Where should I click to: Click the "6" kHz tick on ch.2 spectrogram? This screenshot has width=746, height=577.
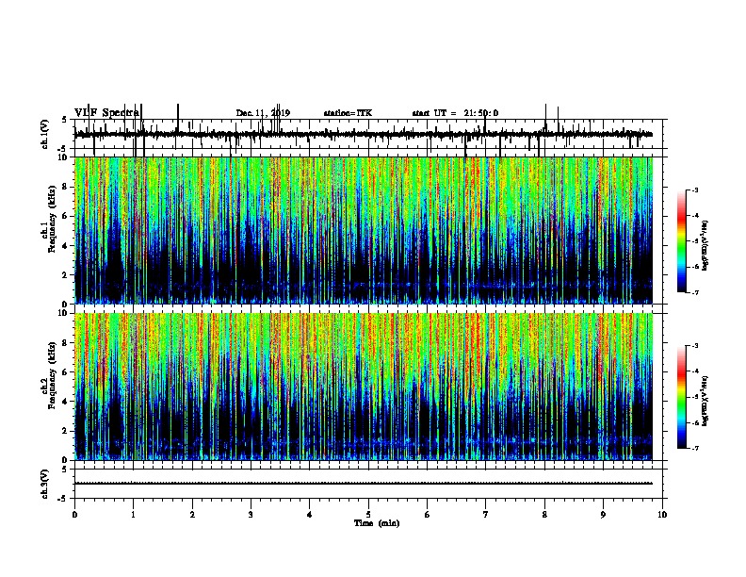point(66,372)
